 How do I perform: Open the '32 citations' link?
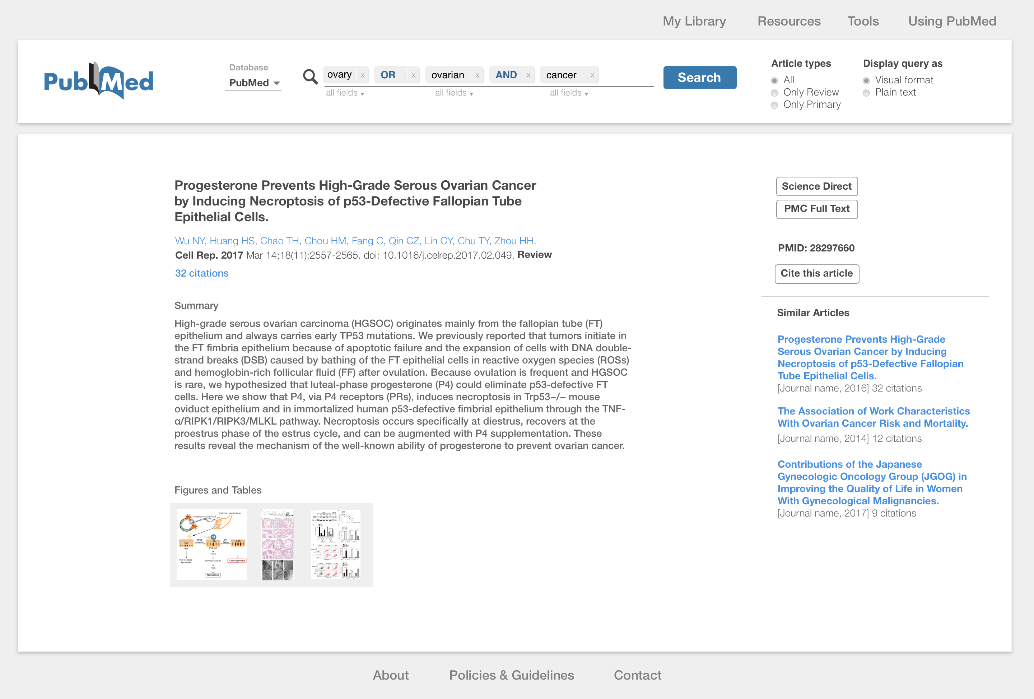click(x=201, y=273)
